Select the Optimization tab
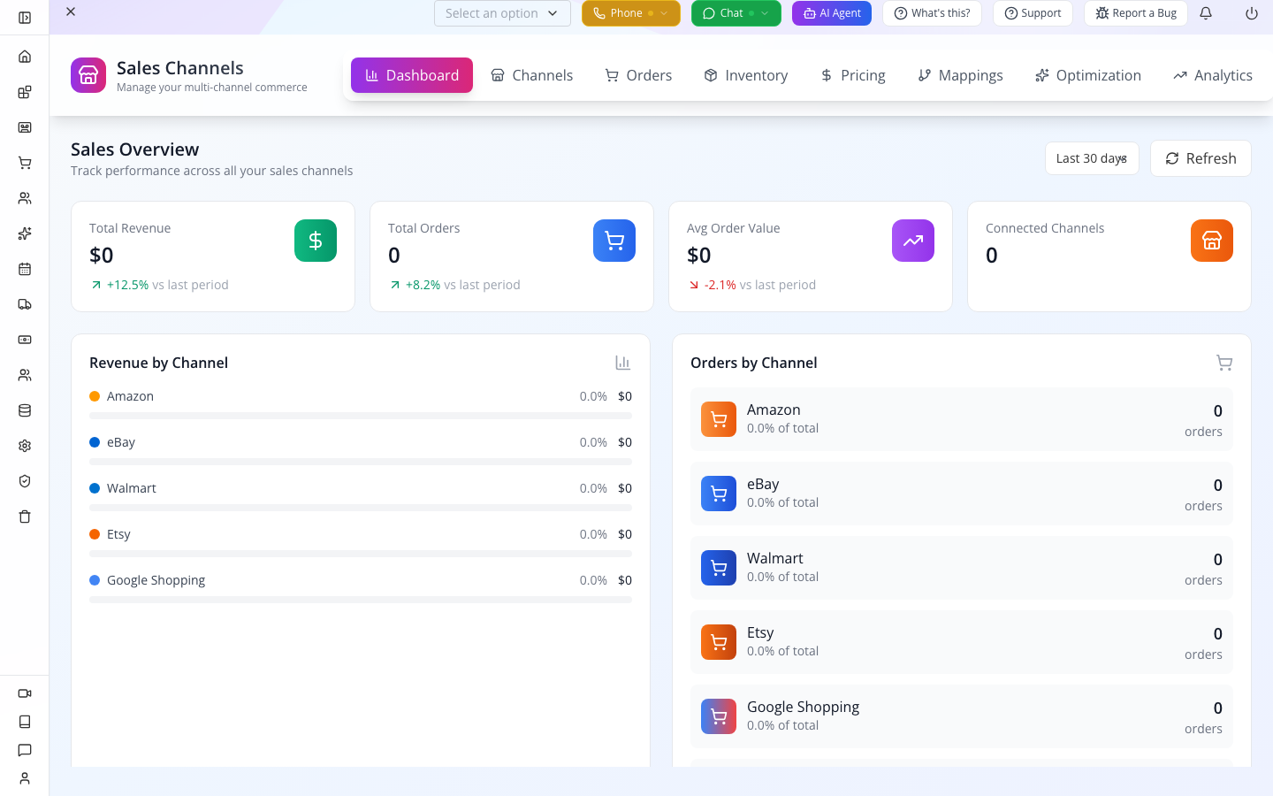The height and width of the screenshot is (796, 1273). (1088, 75)
